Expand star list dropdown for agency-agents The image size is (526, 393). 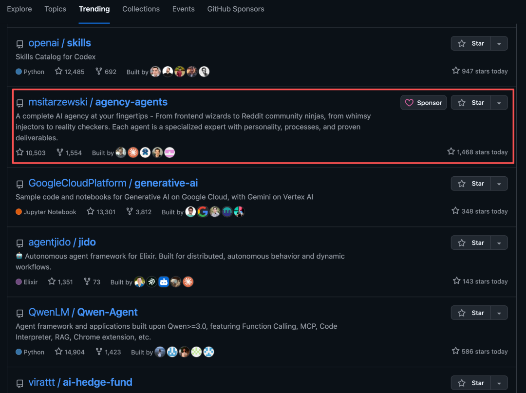(x=499, y=103)
